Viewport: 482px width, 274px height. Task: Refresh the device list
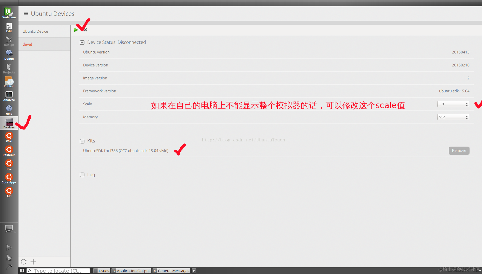point(24,262)
